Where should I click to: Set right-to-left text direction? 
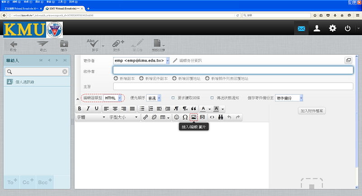tap(185, 109)
